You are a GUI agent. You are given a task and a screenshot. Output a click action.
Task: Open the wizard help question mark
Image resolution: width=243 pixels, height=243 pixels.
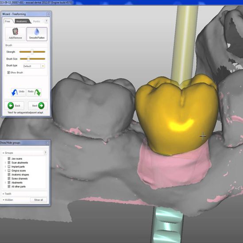(46, 21)
